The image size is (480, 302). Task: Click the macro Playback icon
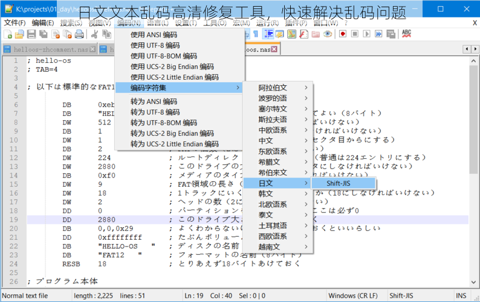click(367, 34)
